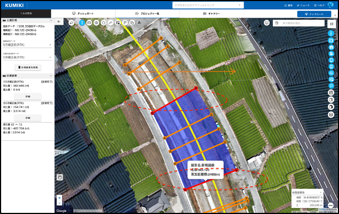
Task: Select the polyline measurement tool in toolbar
Action: point(111,23)
